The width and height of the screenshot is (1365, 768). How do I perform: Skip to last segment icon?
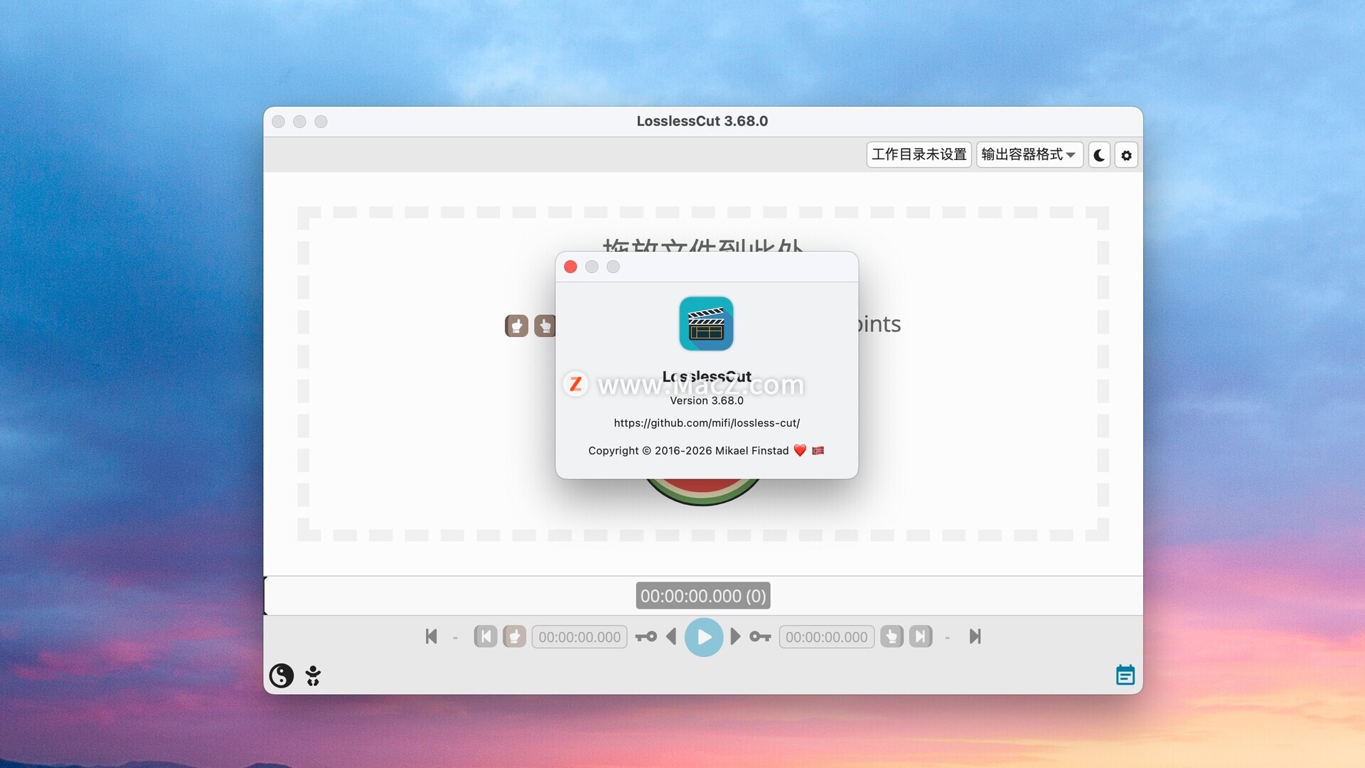[975, 636]
